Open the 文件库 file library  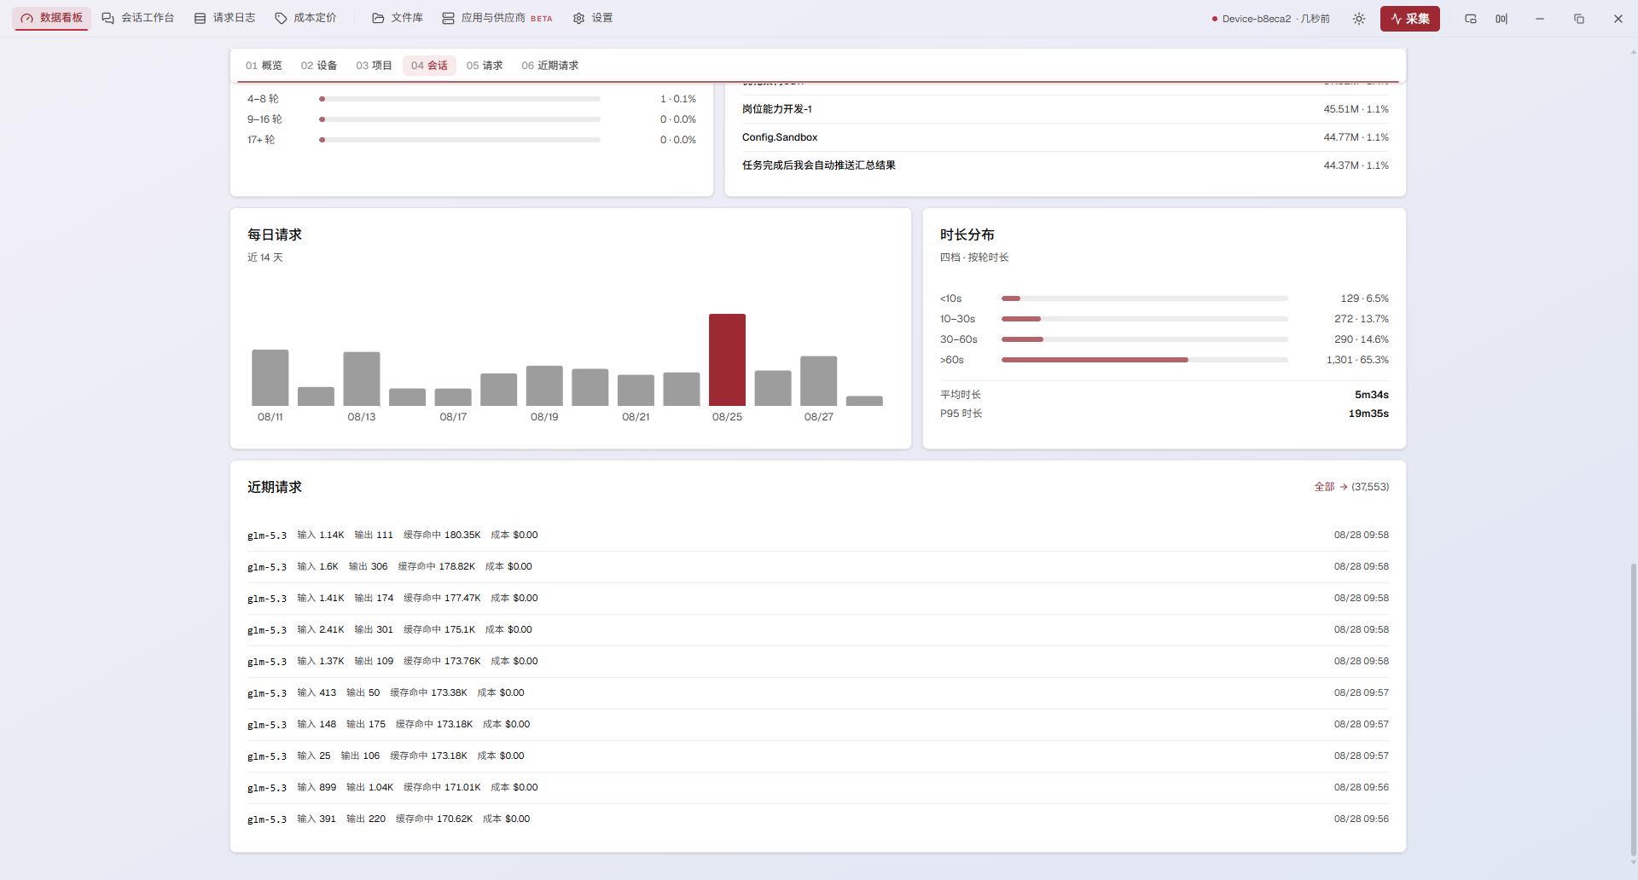(x=398, y=18)
